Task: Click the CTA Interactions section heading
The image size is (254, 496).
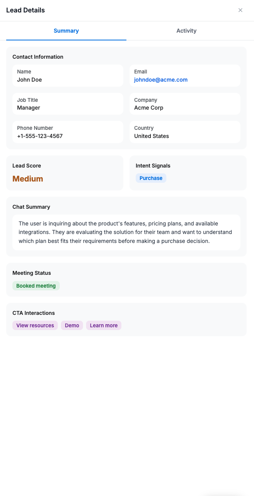Action: click(34, 313)
